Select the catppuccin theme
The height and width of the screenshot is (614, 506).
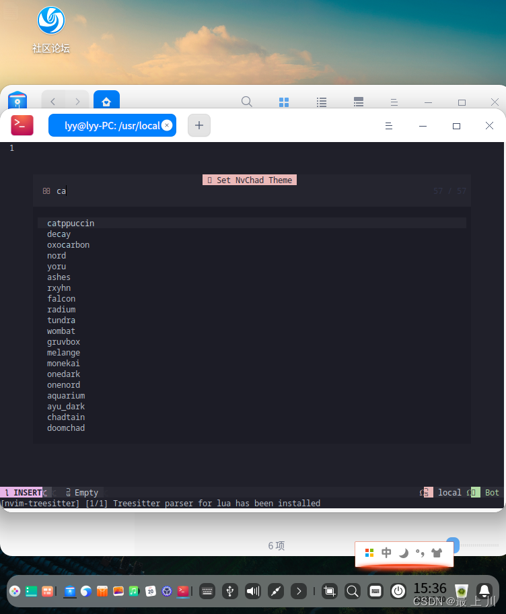coord(71,223)
